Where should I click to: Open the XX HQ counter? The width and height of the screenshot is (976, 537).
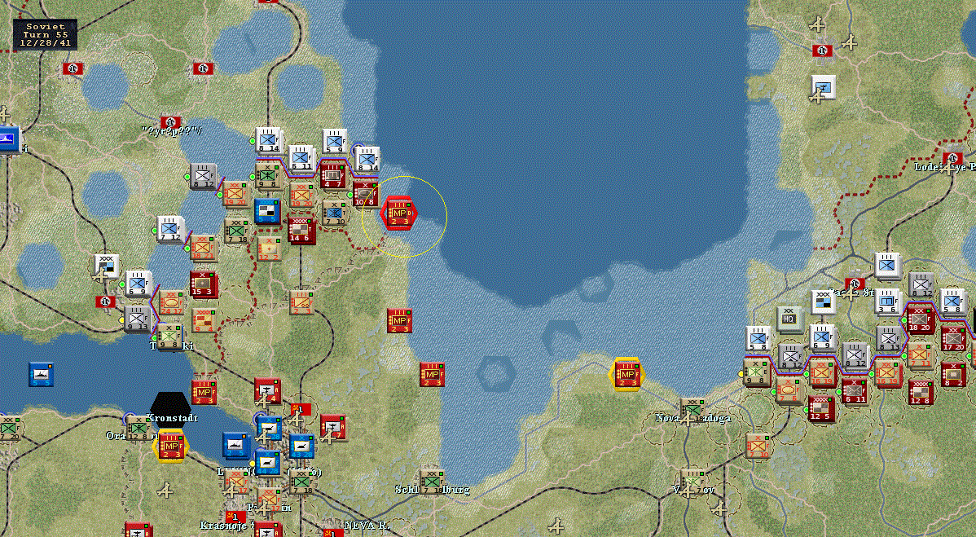pos(789,319)
